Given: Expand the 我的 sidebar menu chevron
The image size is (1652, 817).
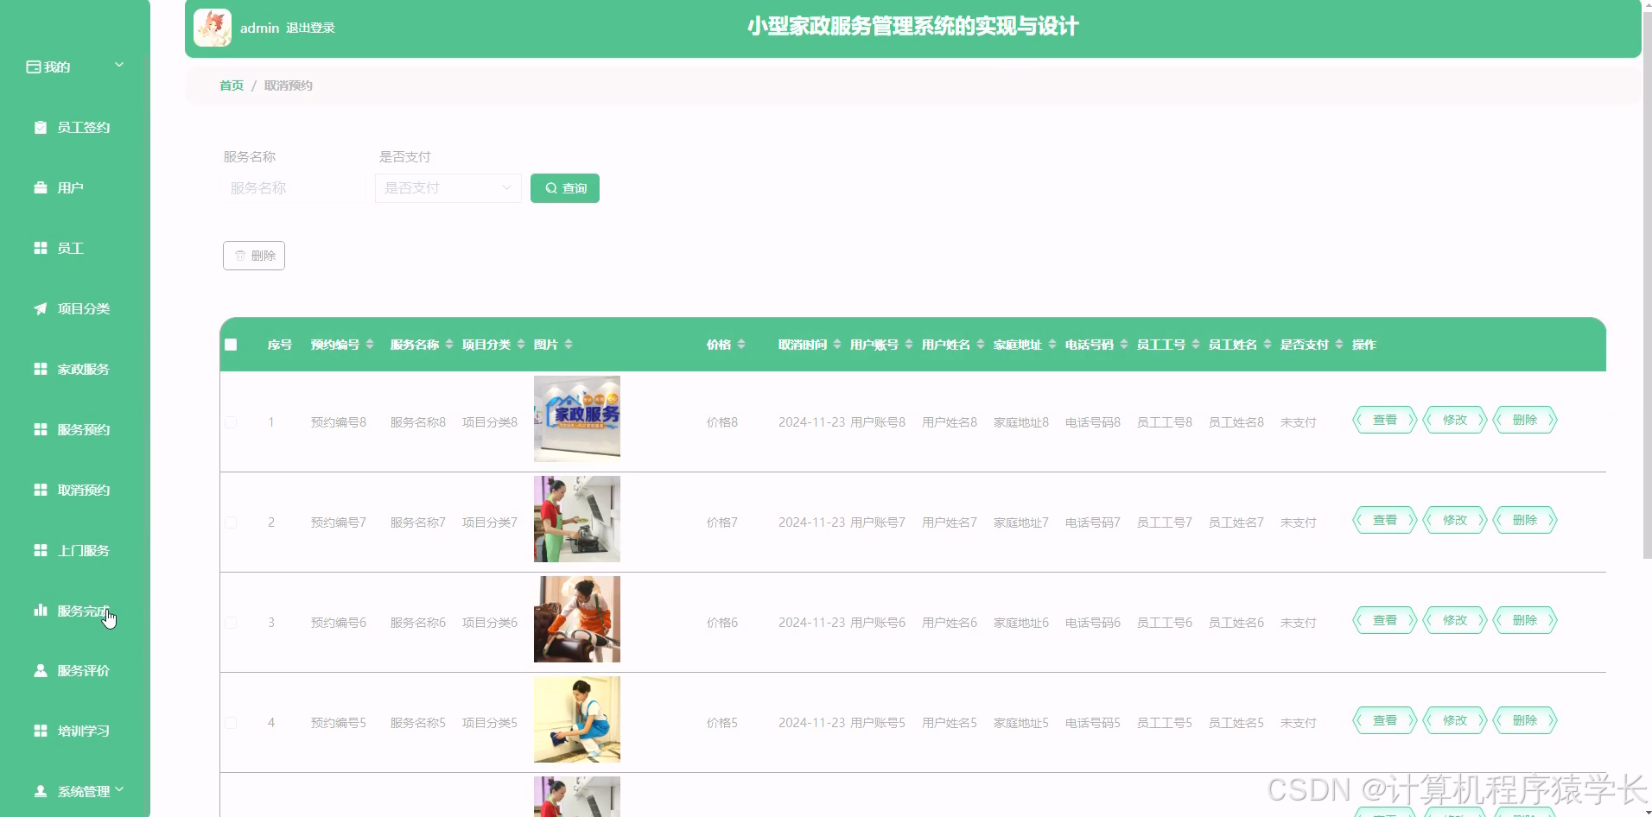Looking at the screenshot, I should pyautogui.click(x=119, y=65).
